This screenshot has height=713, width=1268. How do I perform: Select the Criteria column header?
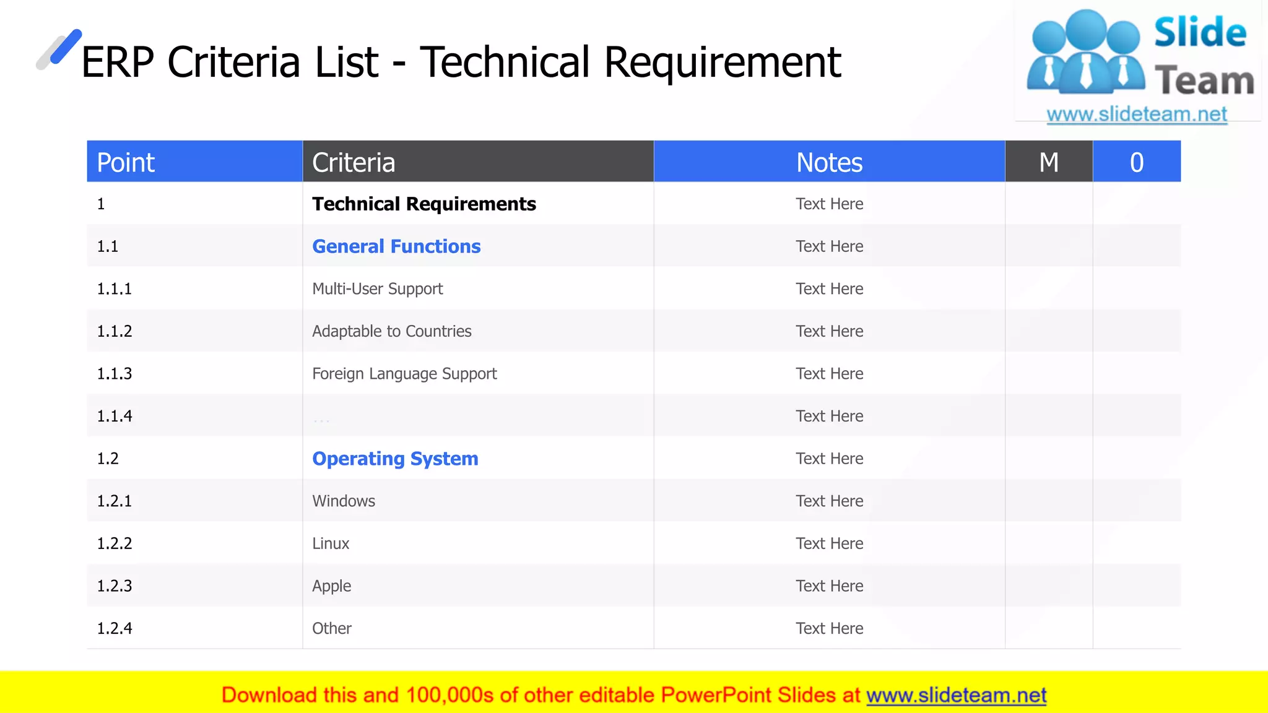tap(478, 162)
